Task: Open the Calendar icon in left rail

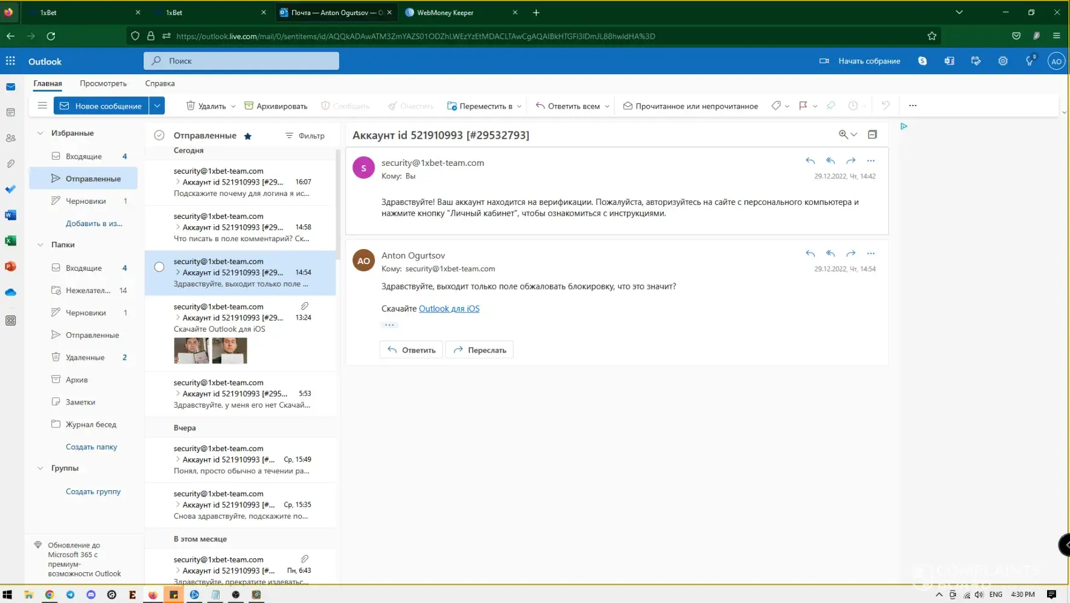Action: (x=10, y=113)
